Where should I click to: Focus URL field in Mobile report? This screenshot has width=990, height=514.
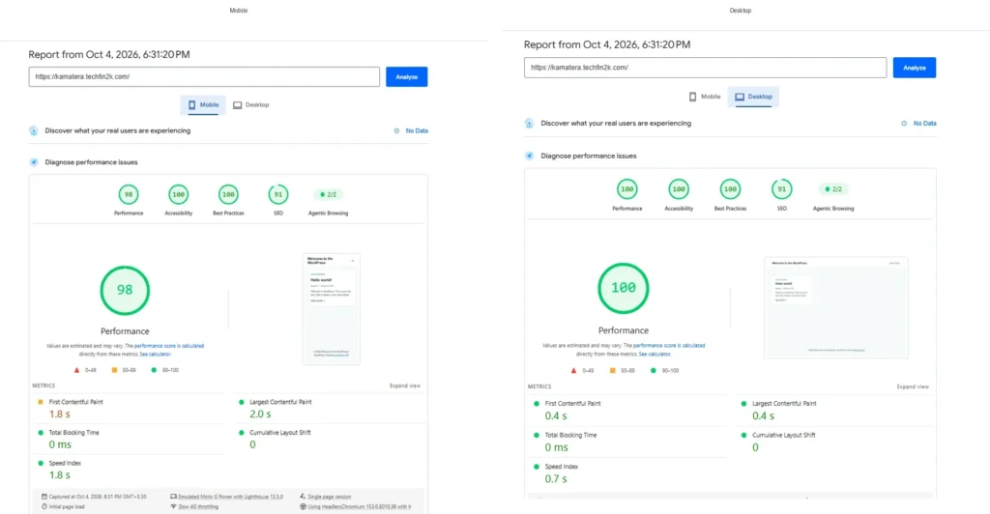point(204,77)
